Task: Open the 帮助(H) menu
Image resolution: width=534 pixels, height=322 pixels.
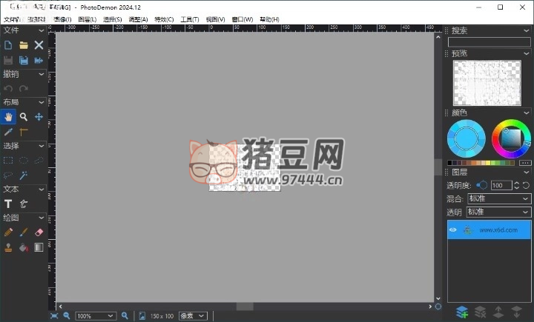Action: [x=269, y=19]
